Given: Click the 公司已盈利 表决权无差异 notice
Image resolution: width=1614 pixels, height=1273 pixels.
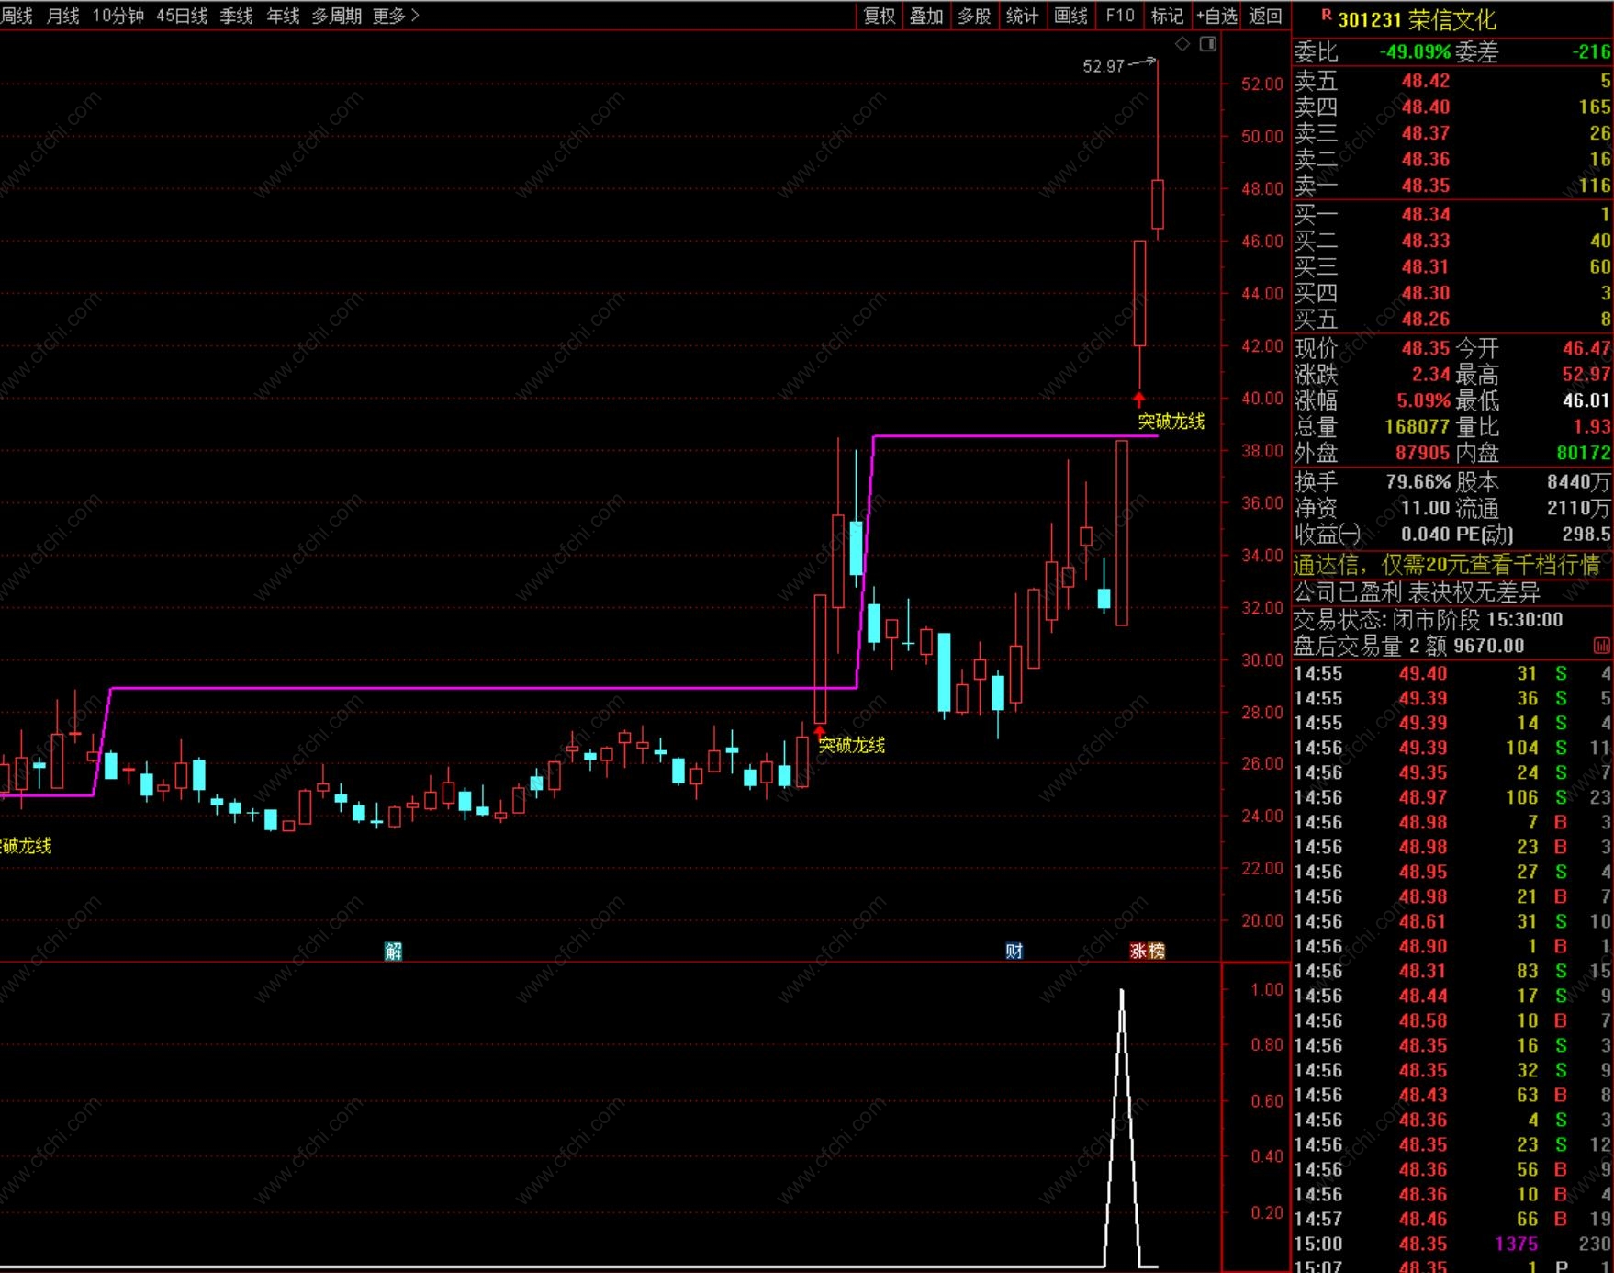Looking at the screenshot, I should click(1417, 592).
